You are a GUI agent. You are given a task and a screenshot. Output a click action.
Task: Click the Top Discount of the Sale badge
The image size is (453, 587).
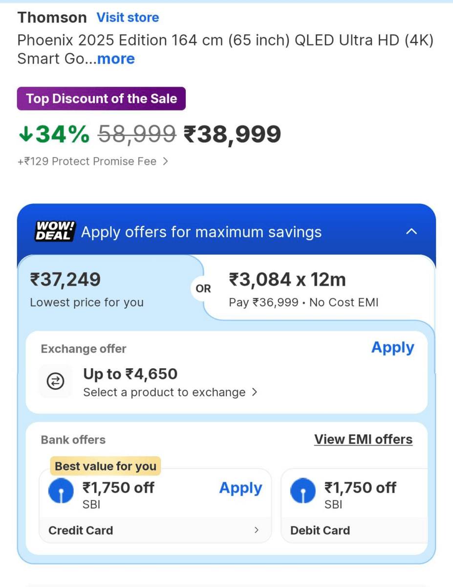tap(101, 99)
